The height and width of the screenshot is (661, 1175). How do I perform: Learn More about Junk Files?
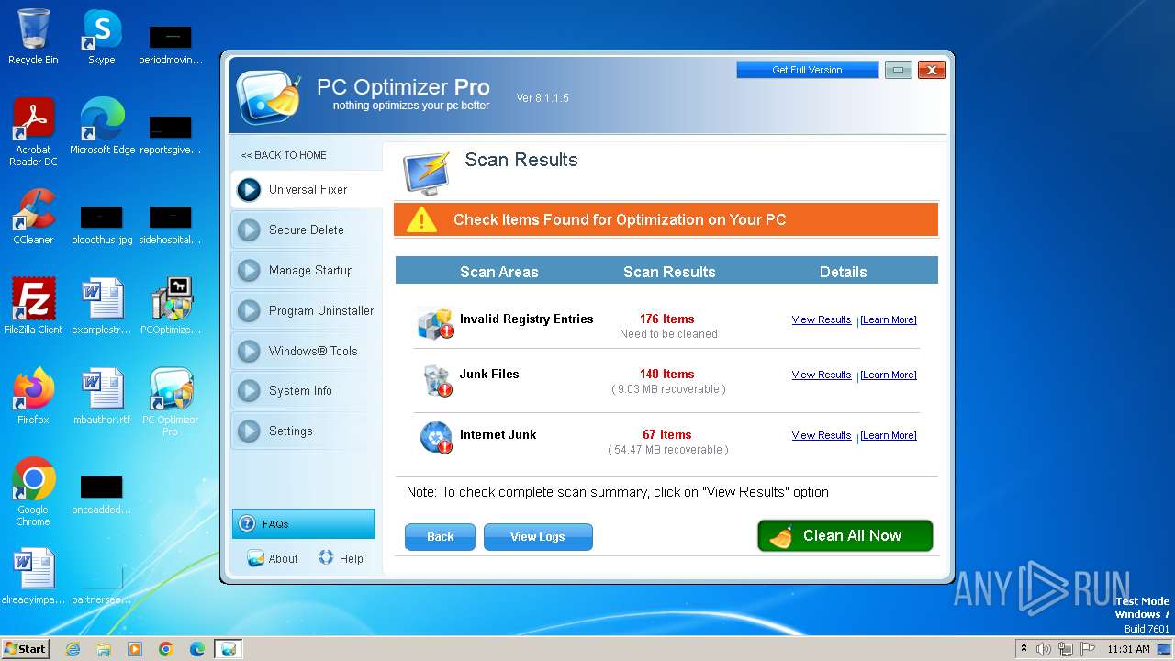pos(888,375)
